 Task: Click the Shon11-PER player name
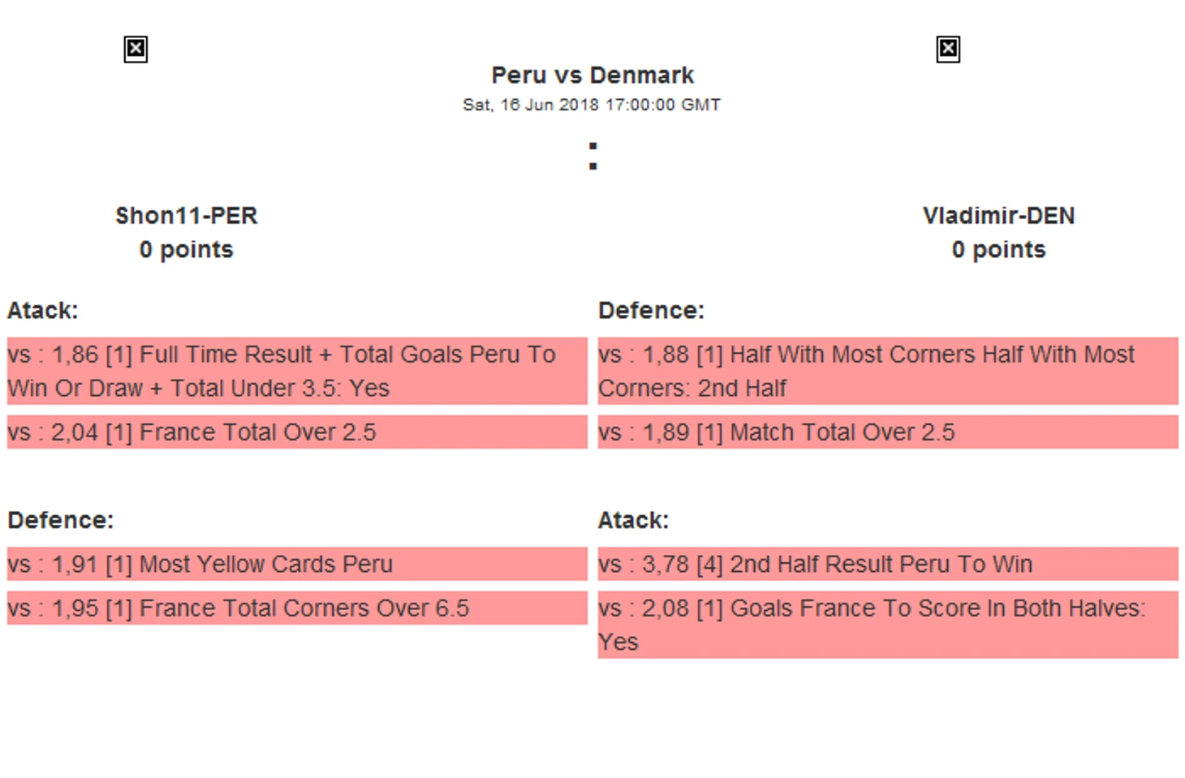pos(186,216)
